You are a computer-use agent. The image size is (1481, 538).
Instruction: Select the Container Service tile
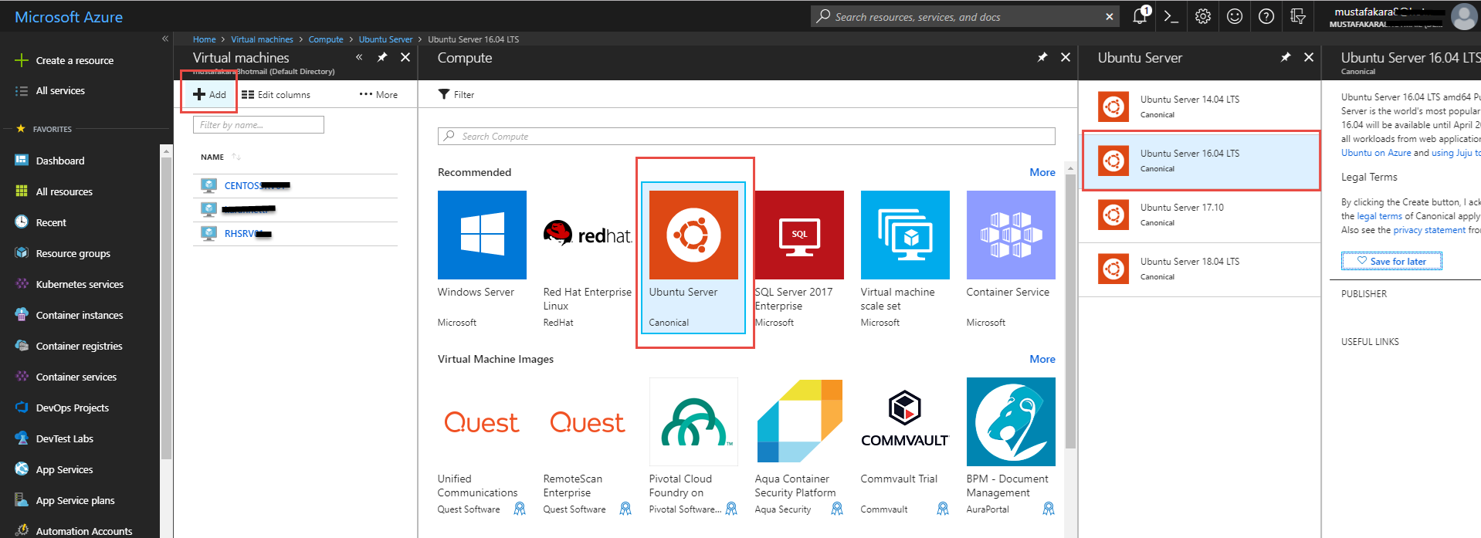1011,259
